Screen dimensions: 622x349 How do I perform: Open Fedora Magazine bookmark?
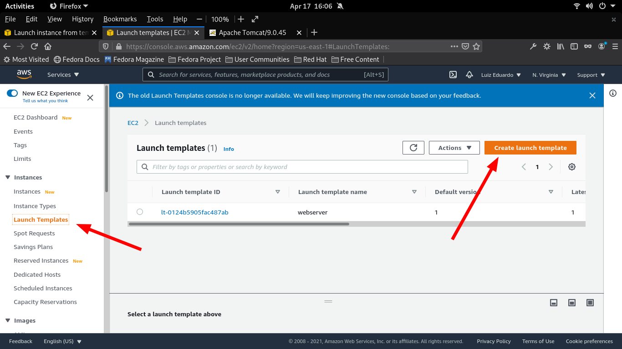(134, 60)
